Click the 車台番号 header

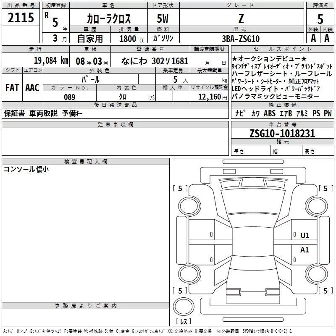tap(282, 124)
